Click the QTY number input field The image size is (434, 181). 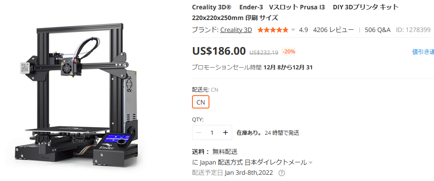point(212,133)
